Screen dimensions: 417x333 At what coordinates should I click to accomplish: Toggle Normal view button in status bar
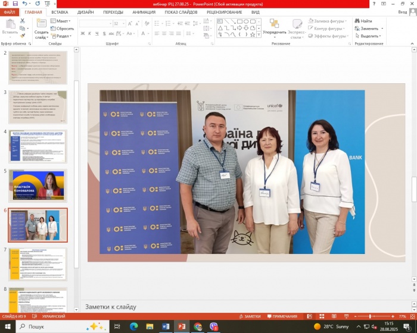pyautogui.click(x=311, y=316)
